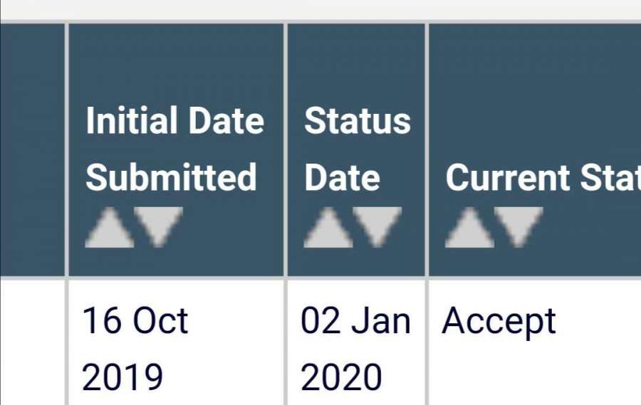
Task: Click Status Date ascending sort arrow
Action: point(328,229)
